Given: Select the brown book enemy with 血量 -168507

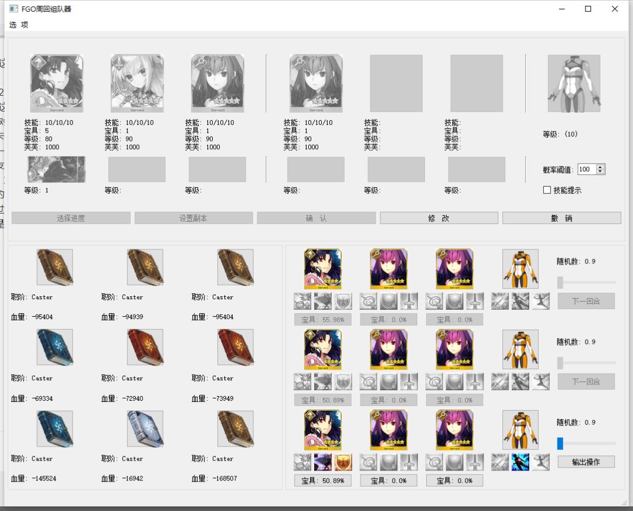Looking at the screenshot, I should pos(236,429).
